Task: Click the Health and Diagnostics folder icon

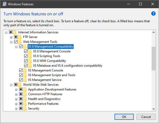Action: click(25, 99)
